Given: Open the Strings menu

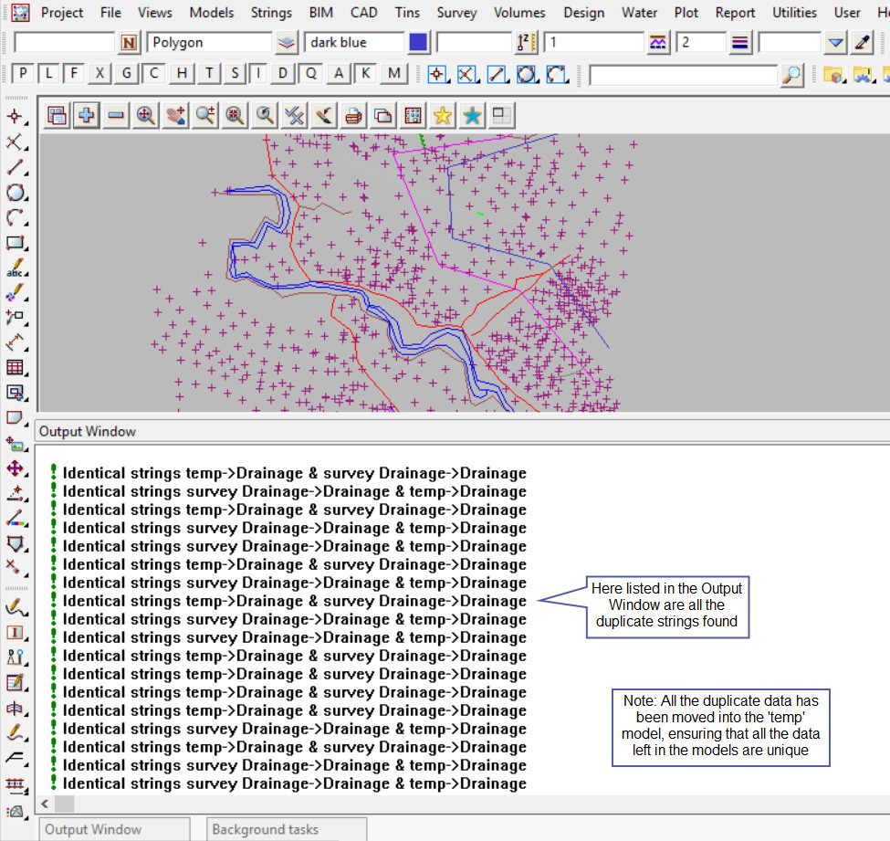Looking at the screenshot, I should [x=271, y=12].
